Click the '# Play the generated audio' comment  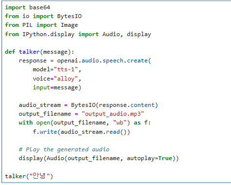(64, 149)
